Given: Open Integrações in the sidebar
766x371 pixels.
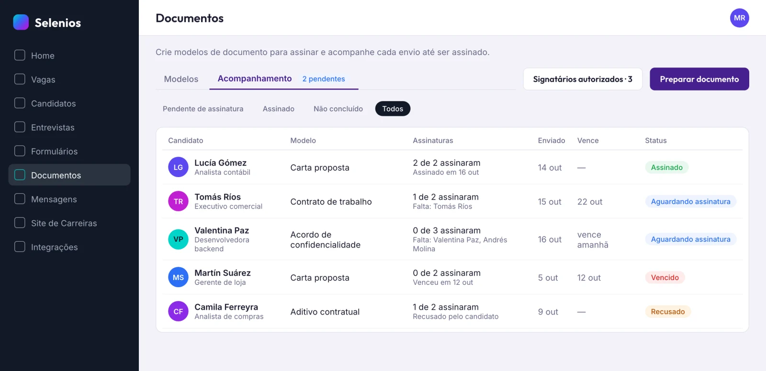Looking at the screenshot, I should [x=69, y=247].
